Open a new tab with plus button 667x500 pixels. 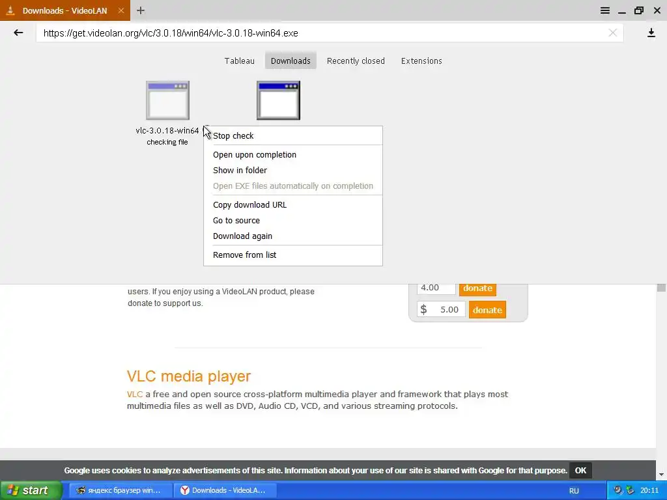pyautogui.click(x=141, y=10)
